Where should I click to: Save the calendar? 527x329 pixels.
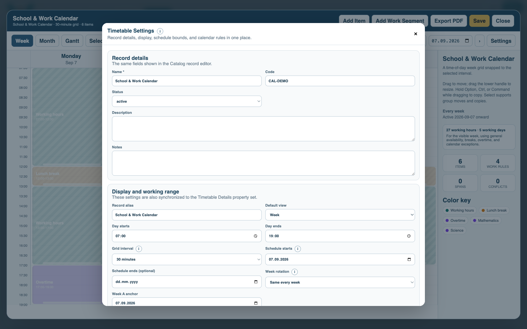point(479,21)
